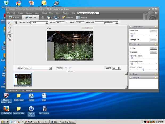This screenshot has width=165, height=124.
Task: Click the Reset button above photo
Action: [x=87, y=28]
